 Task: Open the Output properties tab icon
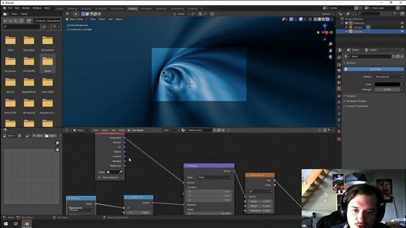click(x=339, y=70)
